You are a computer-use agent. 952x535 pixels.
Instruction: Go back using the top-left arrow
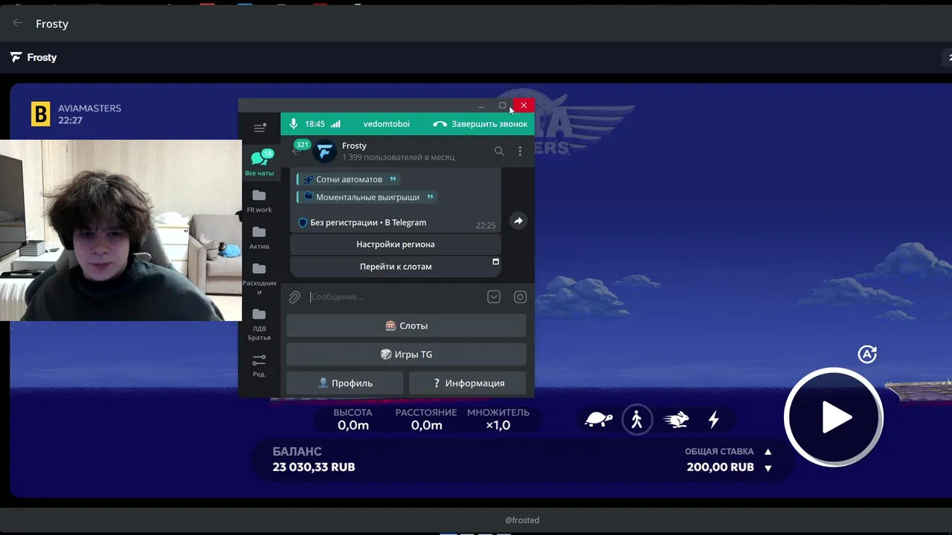pyautogui.click(x=18, y=23)
